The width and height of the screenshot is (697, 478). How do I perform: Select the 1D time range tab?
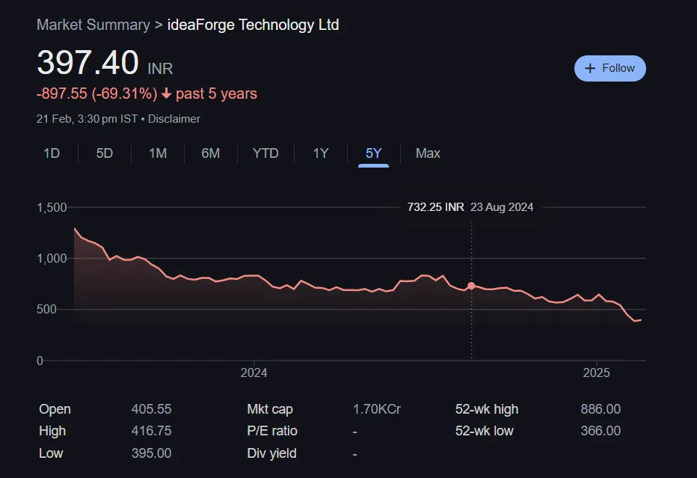coord(52,153)
